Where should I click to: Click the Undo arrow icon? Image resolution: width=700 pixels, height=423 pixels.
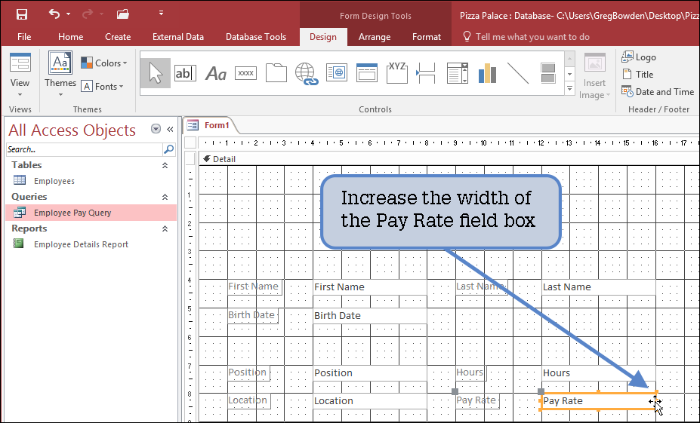(54, 14)
